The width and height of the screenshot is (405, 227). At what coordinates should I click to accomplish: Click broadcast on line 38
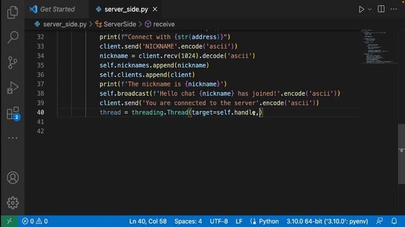click(133, 94)
